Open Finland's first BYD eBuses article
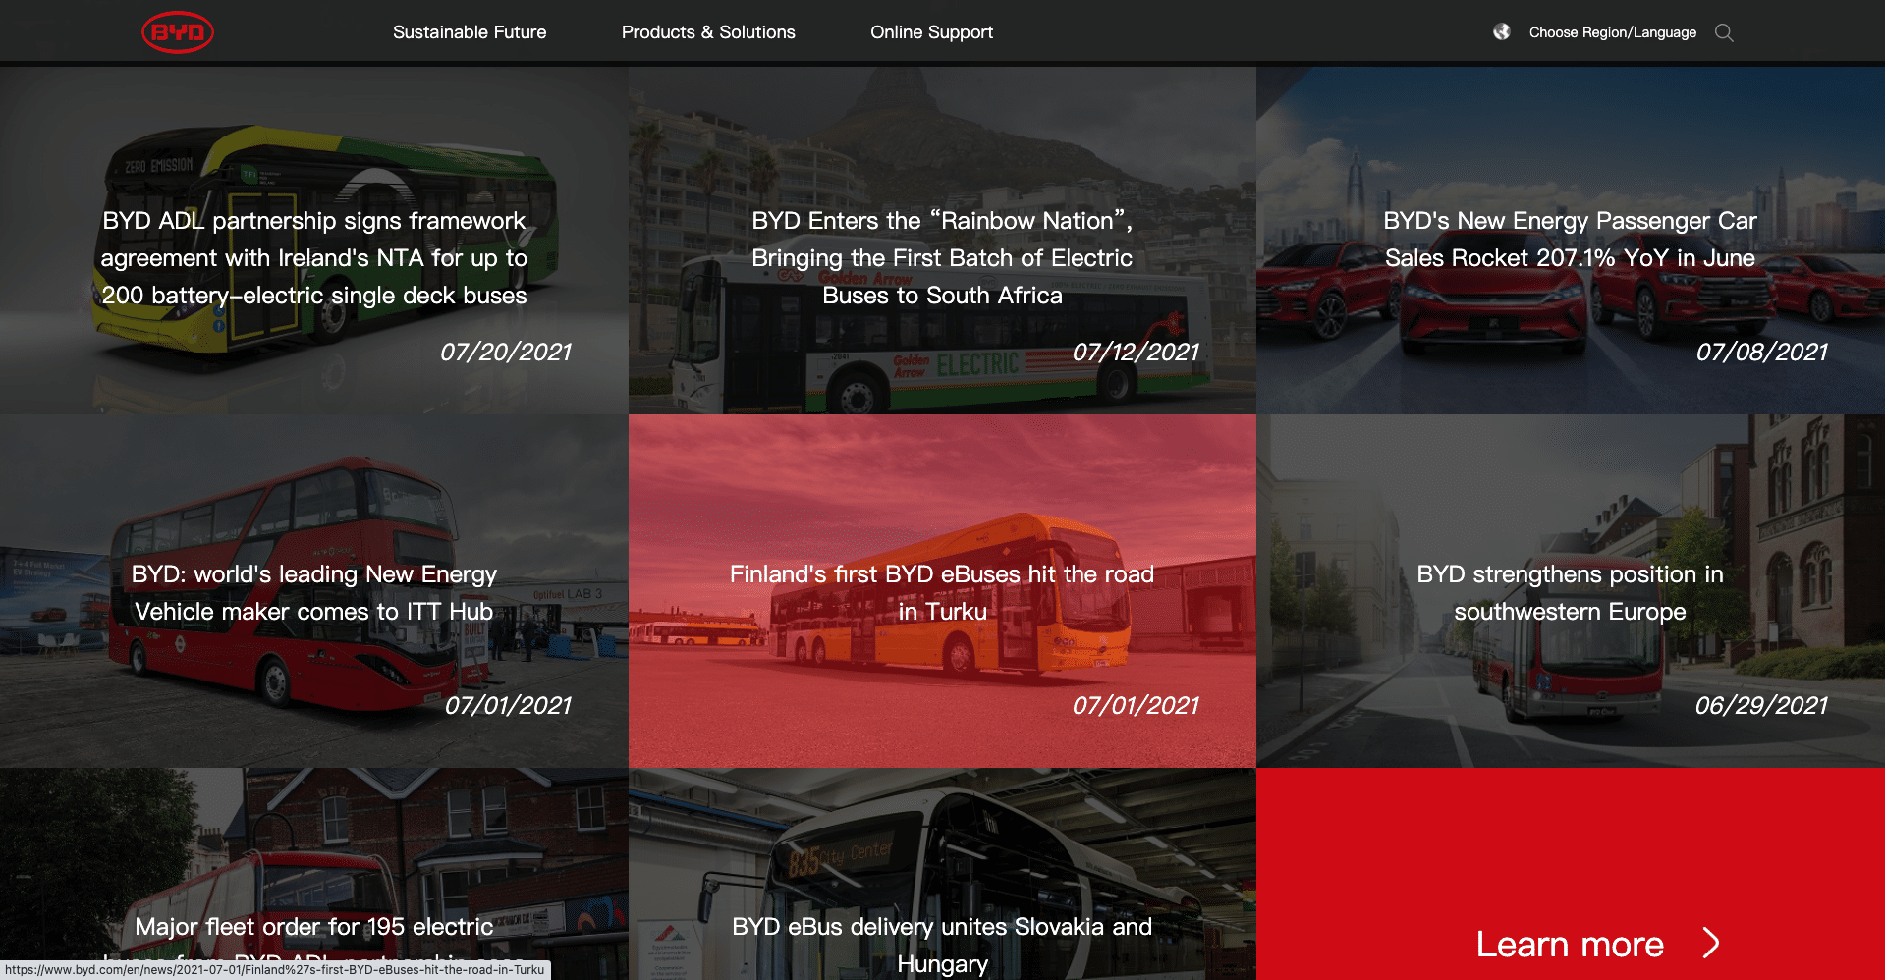Image resolution: width=1885 pixels, height=980 pixels. (x=942, y=591)
